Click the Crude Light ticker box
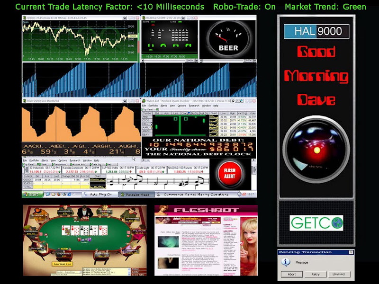 click(151, 169)
